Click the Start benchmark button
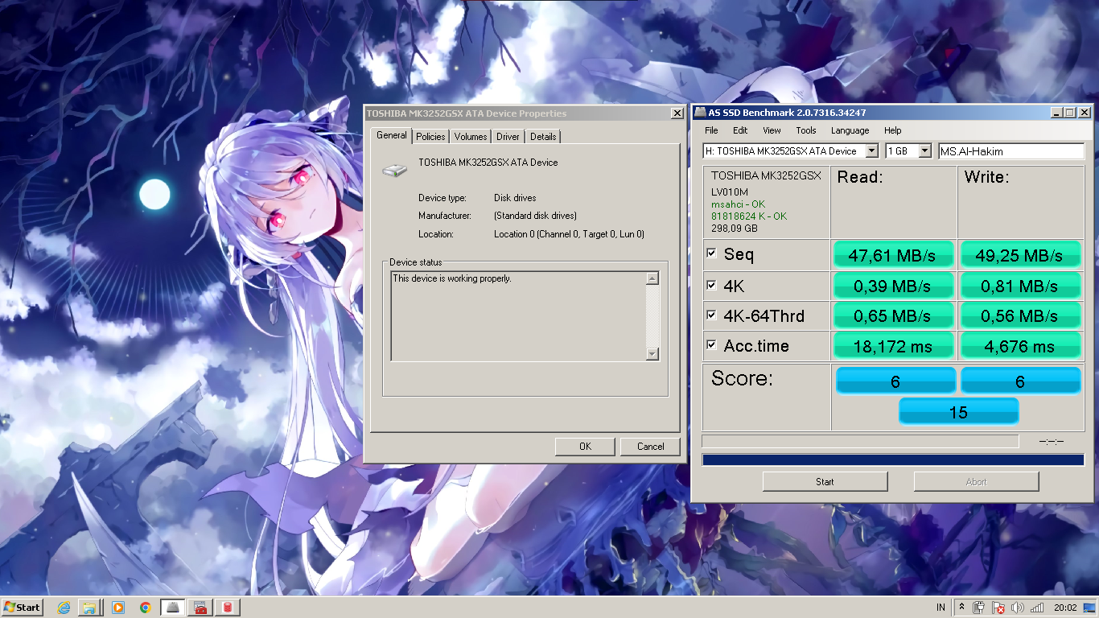1099x618 pixels. 825,481
